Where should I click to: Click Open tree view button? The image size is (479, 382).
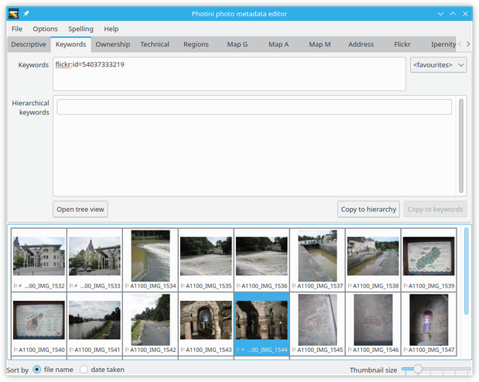80,210
